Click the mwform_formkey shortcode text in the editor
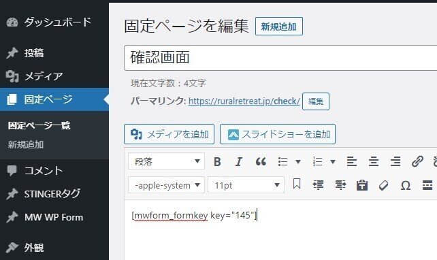The height and width of the screenshot is (260, 437). 194,215
